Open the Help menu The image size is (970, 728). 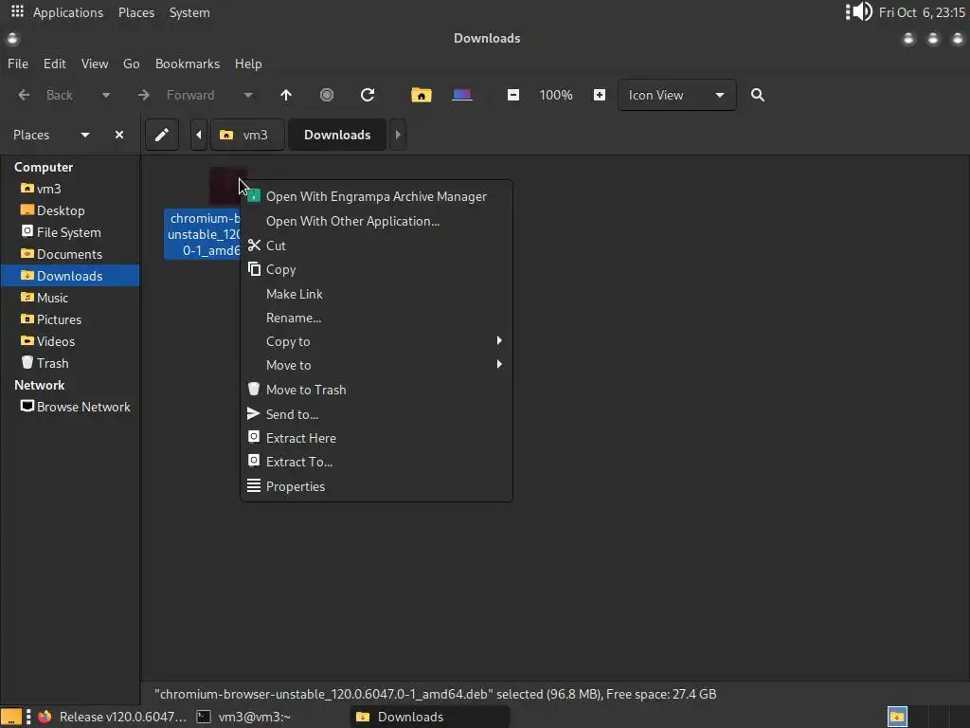[248, 64]
